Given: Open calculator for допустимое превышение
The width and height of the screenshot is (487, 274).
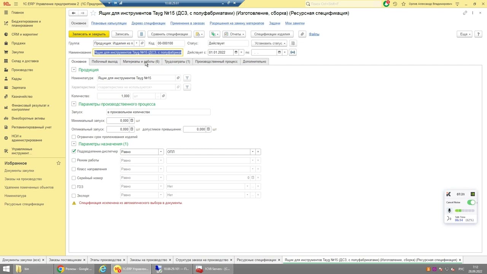Looking at the screenshot, I should pos(208,129).
